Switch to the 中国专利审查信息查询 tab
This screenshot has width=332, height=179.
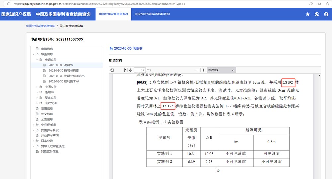(113, 14)
